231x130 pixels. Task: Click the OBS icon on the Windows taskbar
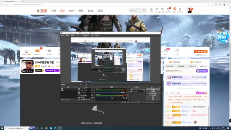(60, 128)
